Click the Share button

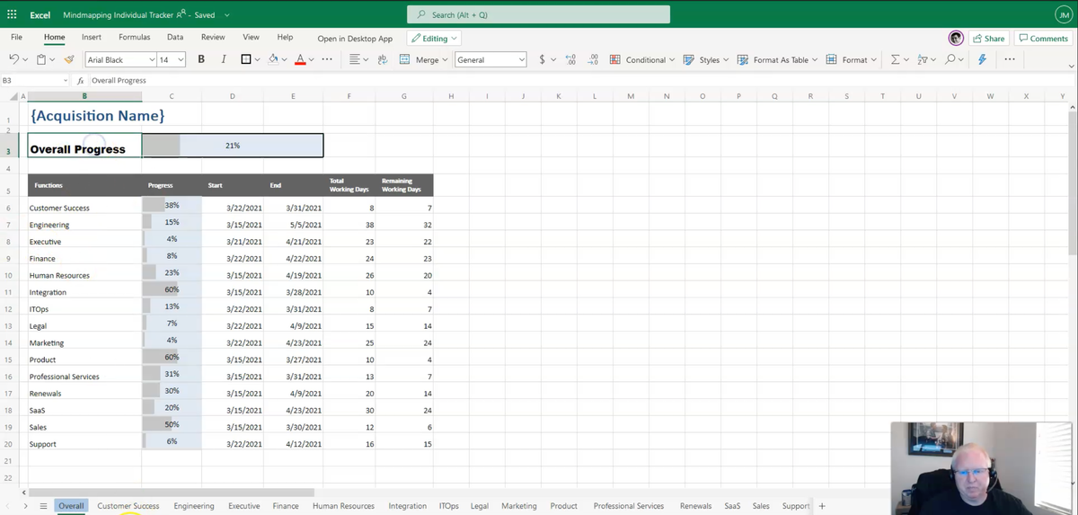click(x=988, y=39)
